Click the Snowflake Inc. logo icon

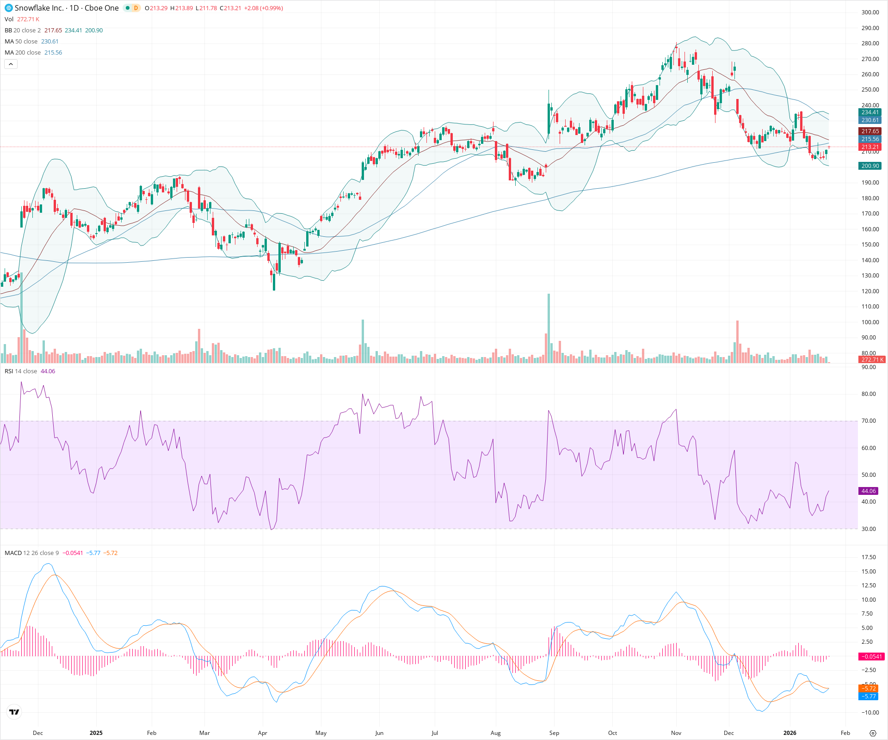8,8
